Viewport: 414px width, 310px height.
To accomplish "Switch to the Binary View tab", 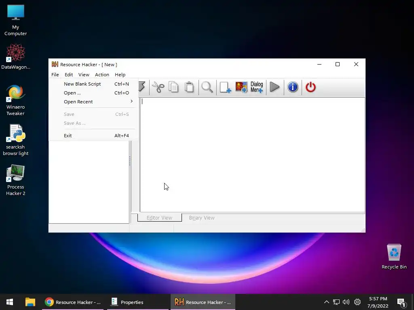I will (202, 218).
